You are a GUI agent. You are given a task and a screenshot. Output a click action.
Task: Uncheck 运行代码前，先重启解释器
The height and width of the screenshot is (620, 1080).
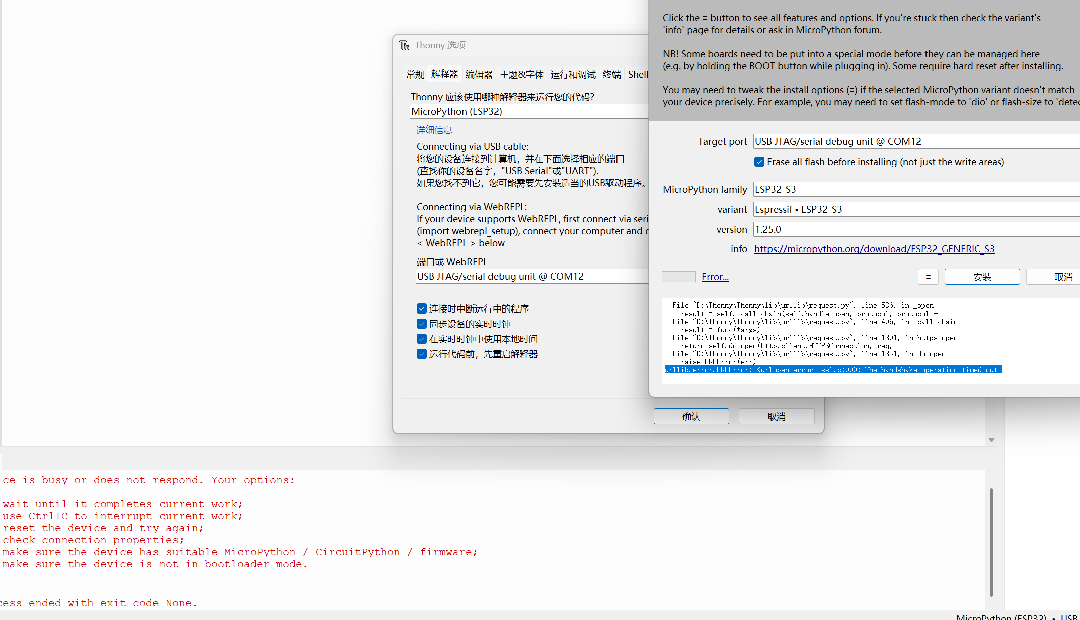click(x=422, y=354)
